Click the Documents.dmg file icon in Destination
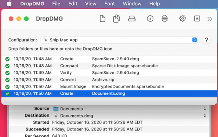The height and width of the screenshot is (137, 218). tap(56, 116)
